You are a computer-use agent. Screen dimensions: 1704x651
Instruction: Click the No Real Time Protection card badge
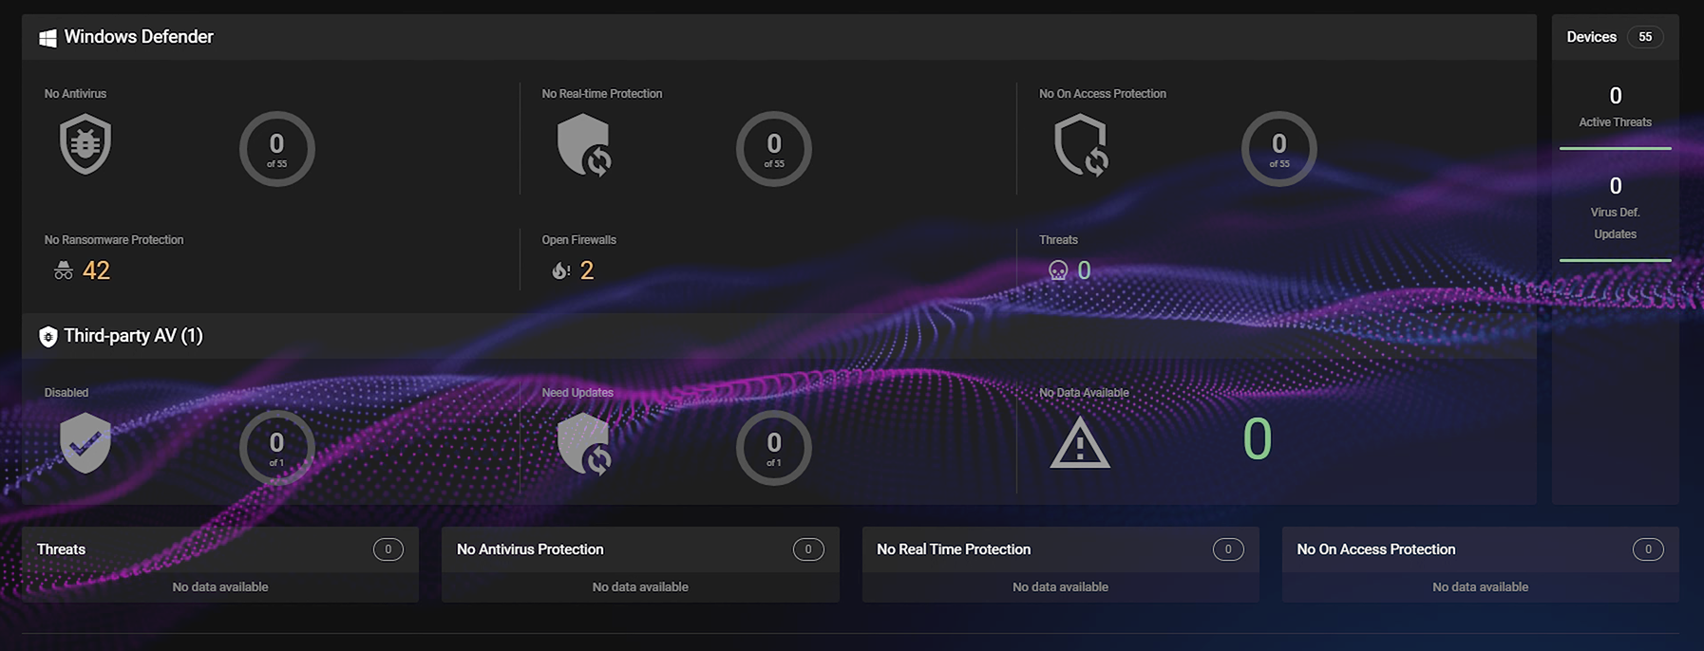tap(1228, 549)
